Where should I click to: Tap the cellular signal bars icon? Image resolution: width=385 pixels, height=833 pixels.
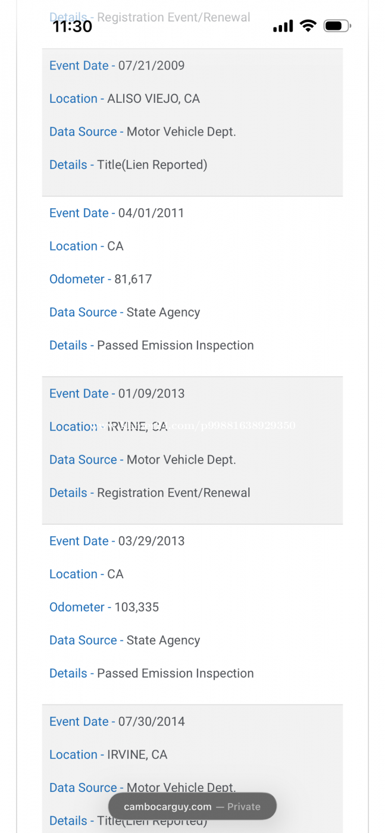(x=283, y=26)
